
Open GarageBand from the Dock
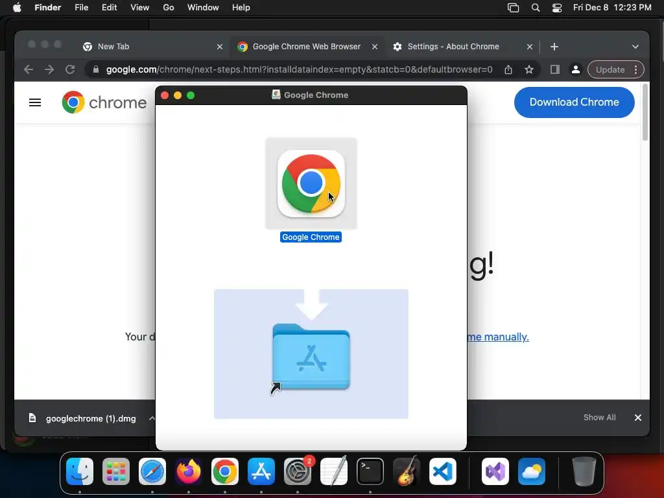(x=407, y=471)
